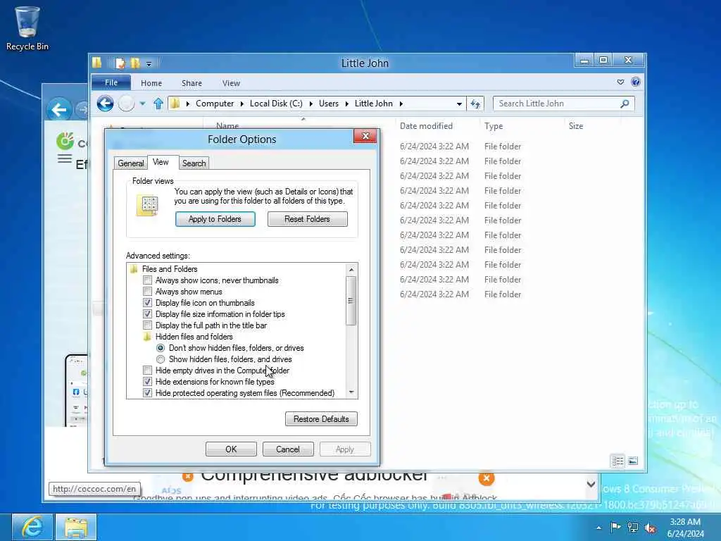
Task: Click New folder icon in quick access toolbar
Action: (134, 63)
